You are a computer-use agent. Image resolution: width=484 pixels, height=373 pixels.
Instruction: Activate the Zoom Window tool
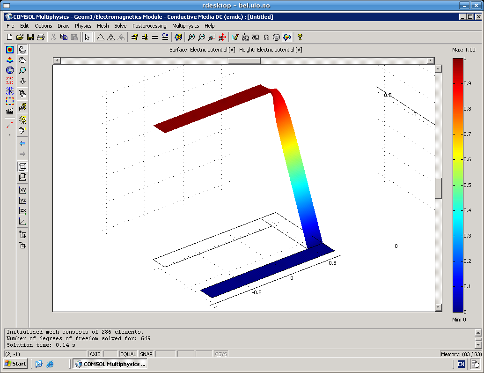pos(212,37)
